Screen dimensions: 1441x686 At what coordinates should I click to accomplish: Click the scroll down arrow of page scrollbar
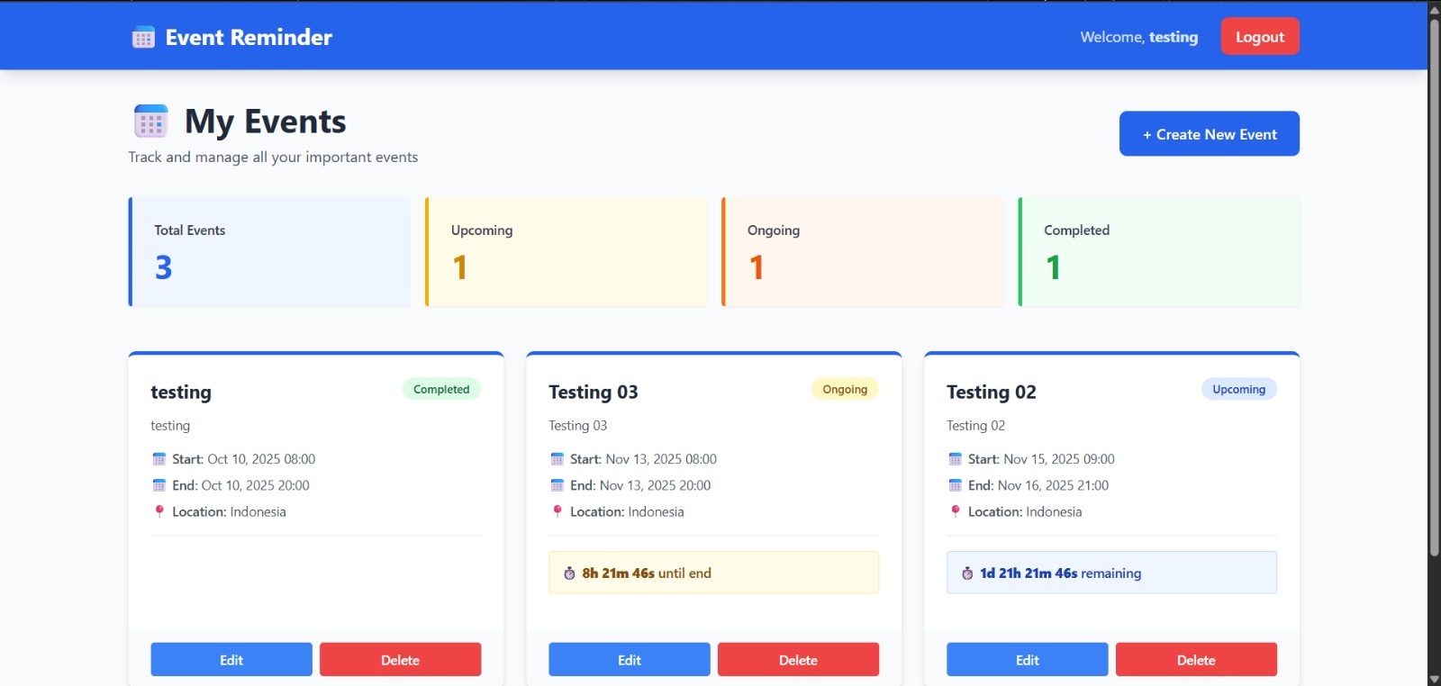(1434, 679)
